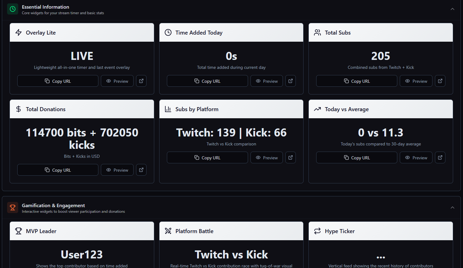Click the bar chart icon on Subs by Platform
463x268 pixels.
(168, 109)
